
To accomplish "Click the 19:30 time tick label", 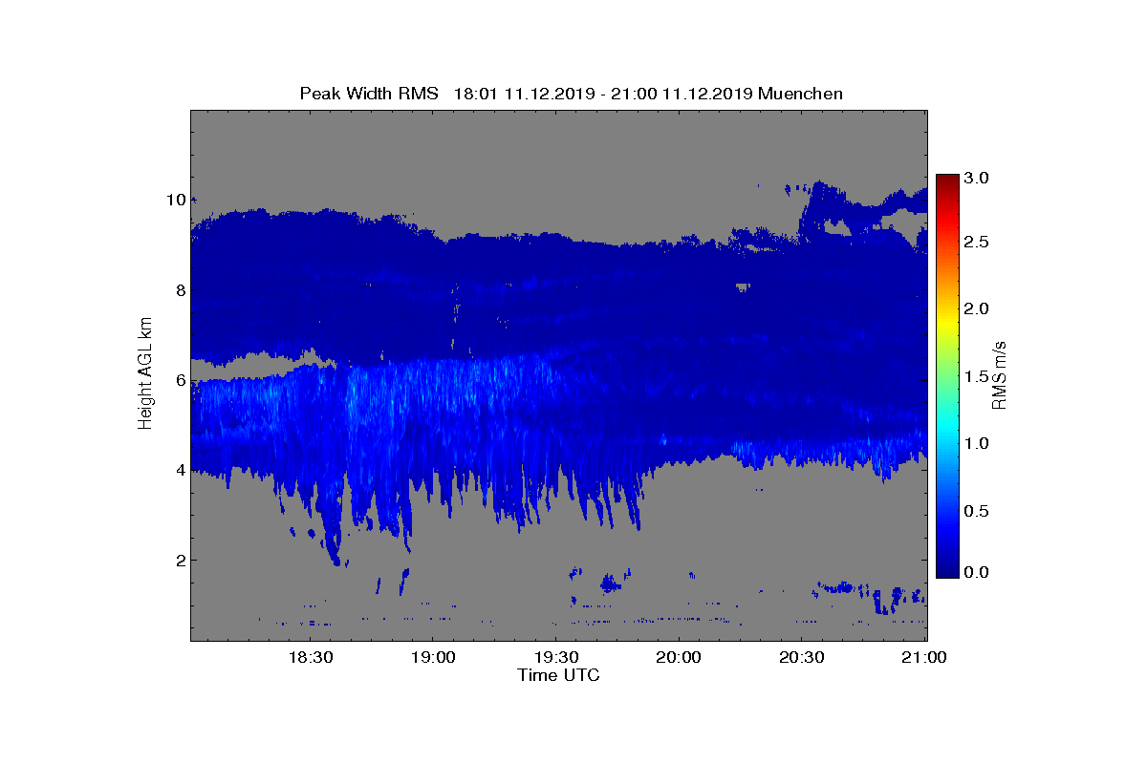I will point(555,657).
